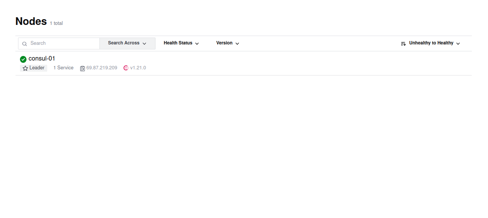
Task: Click the sort order icon
Action: tap(403, 44)
